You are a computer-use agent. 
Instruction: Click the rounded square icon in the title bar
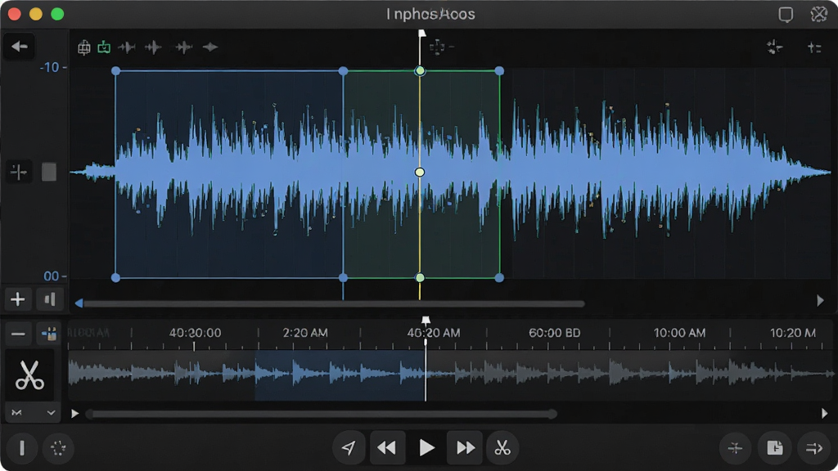(x=786, y=14)
